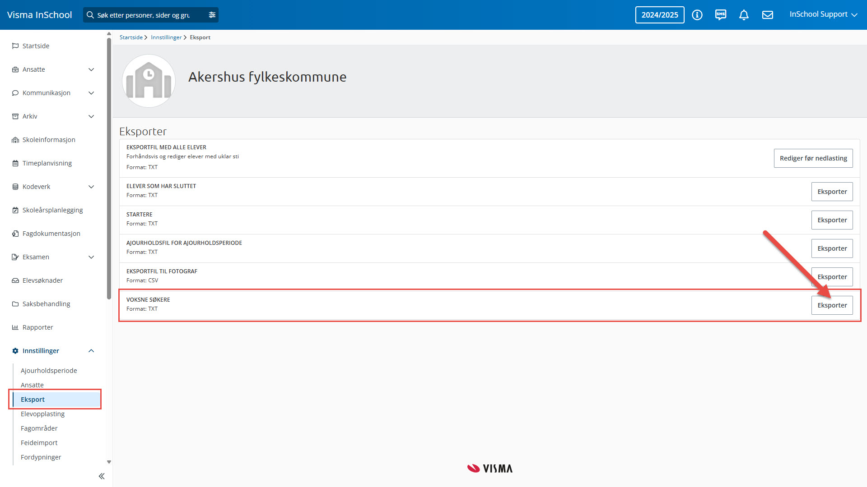Image resolution: width=867 pixels, height=487 pixels.
Task: Expand the Arkiv menu chevron
Action: [x=91, y=116]
